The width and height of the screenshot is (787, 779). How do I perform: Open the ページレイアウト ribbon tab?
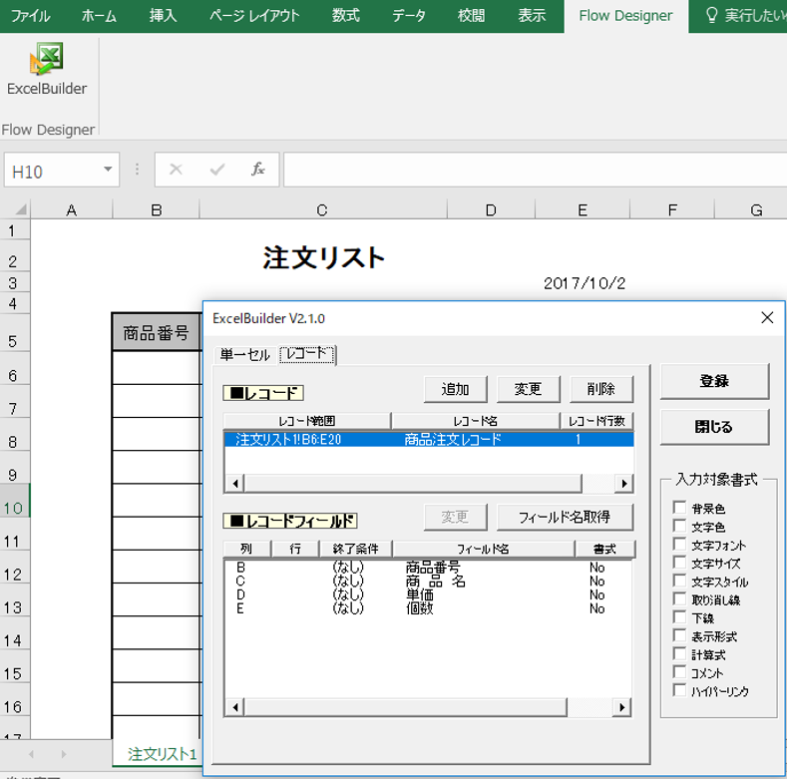tap(254, 16)
